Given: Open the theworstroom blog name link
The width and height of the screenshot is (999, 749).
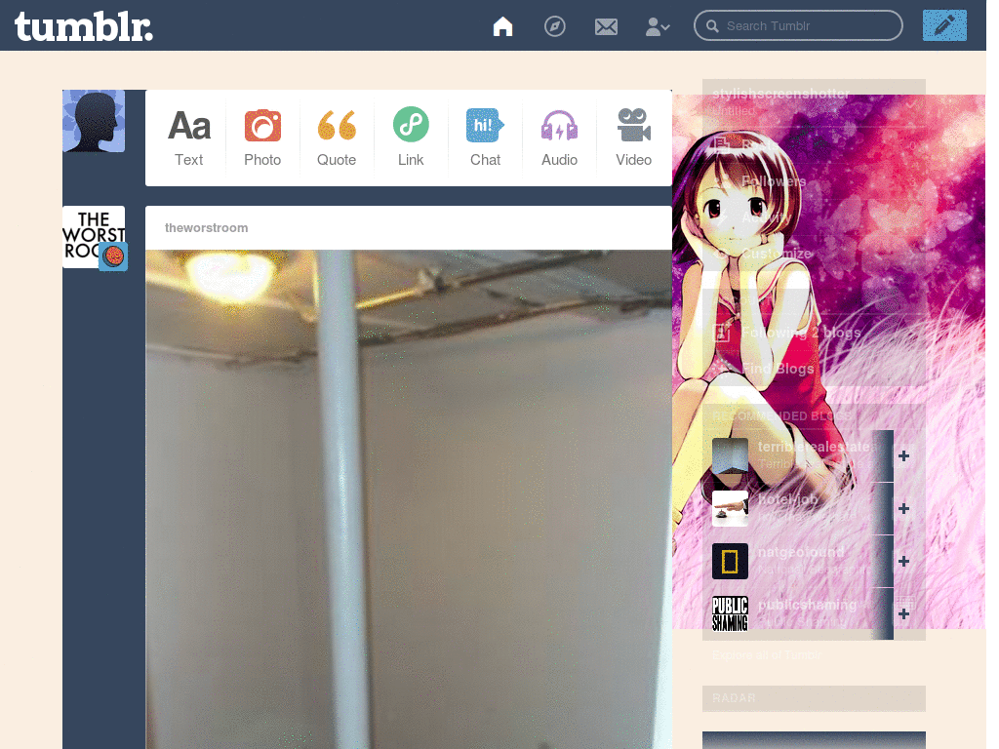Looking at the screenshot, I should [x=207, y=228].
